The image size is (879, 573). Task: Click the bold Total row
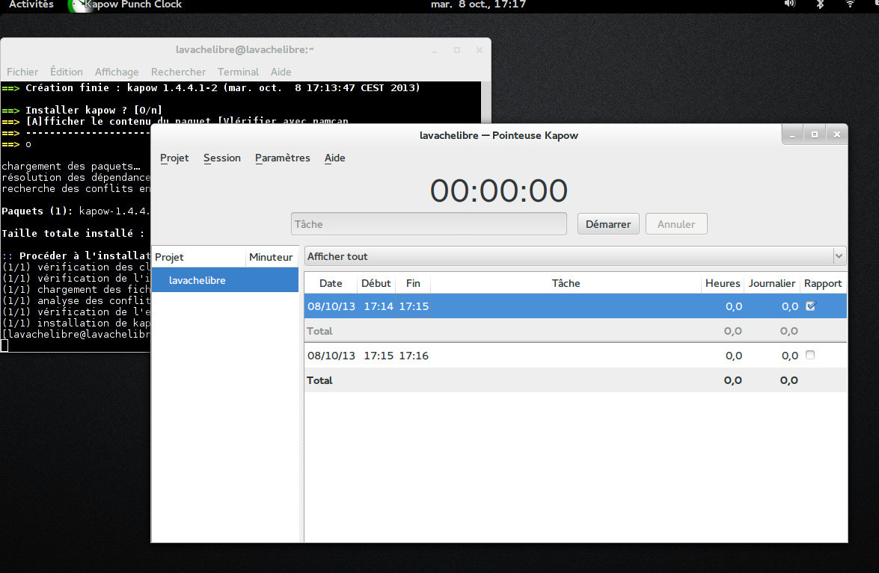click(575, 380)
